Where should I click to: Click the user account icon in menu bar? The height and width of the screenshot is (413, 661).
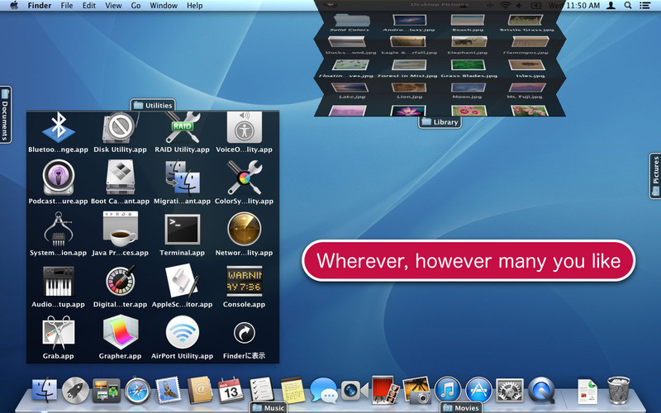point(611,6)
